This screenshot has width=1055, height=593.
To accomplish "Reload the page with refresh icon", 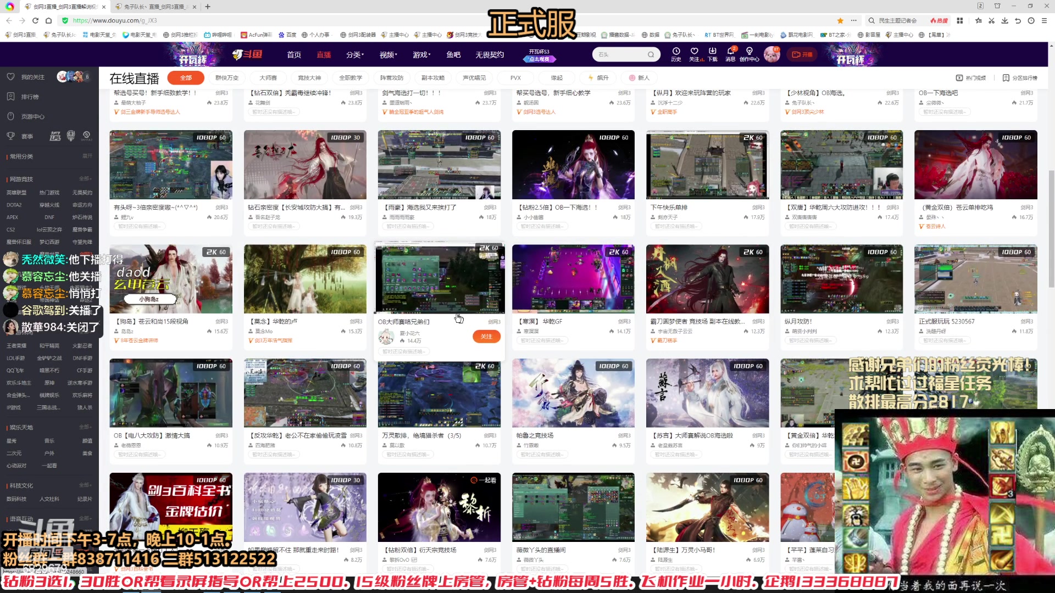I will tap(35, 20).
